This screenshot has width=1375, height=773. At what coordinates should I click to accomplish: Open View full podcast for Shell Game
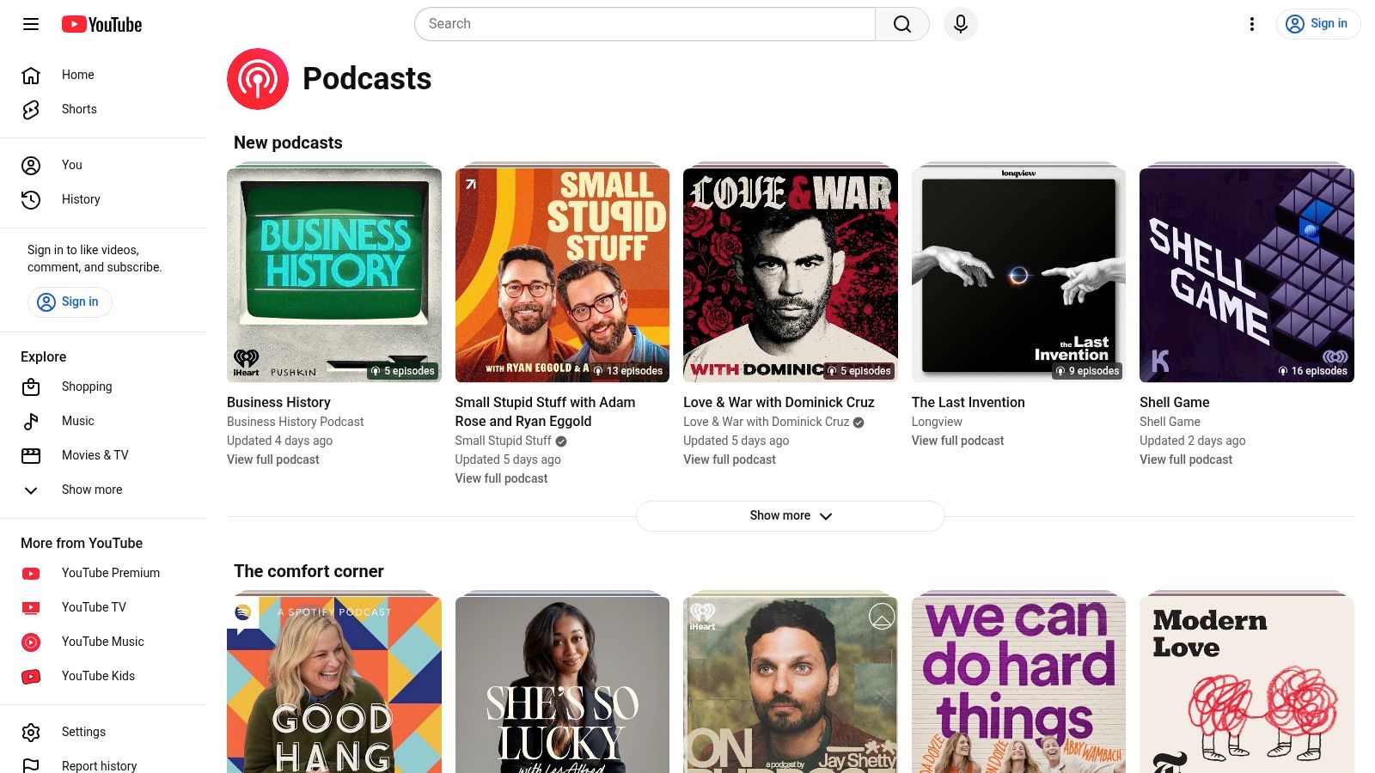tap(1186, 460)
